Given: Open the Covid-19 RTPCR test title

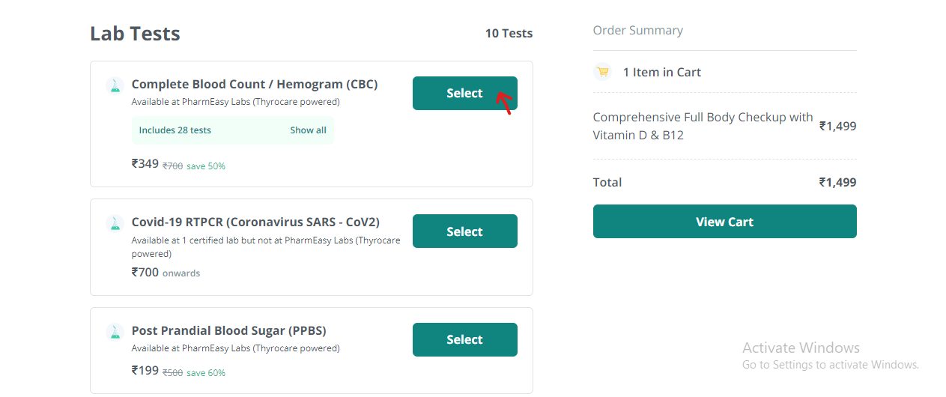Looking at the screenshot, I should (x=255, y=222).
